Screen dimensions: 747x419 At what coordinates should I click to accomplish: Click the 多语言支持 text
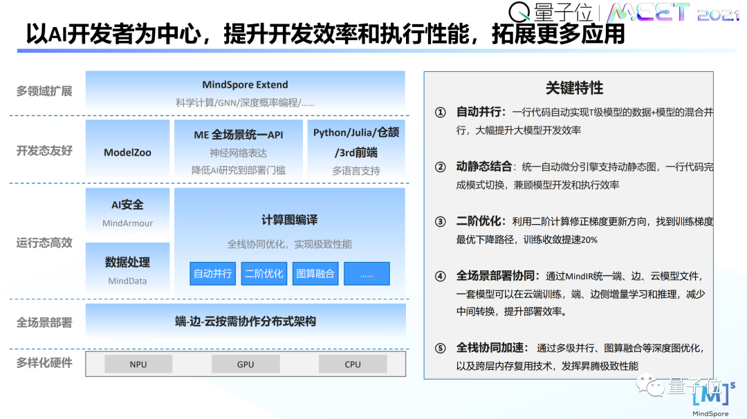click(x=356, y=171)
